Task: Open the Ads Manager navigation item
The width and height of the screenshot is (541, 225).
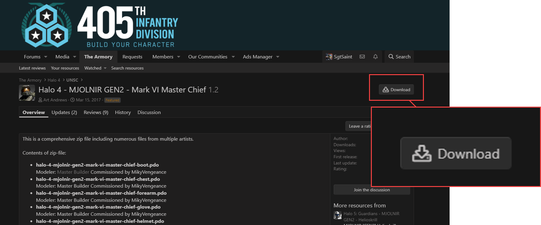Action: (x=258, y=57)
